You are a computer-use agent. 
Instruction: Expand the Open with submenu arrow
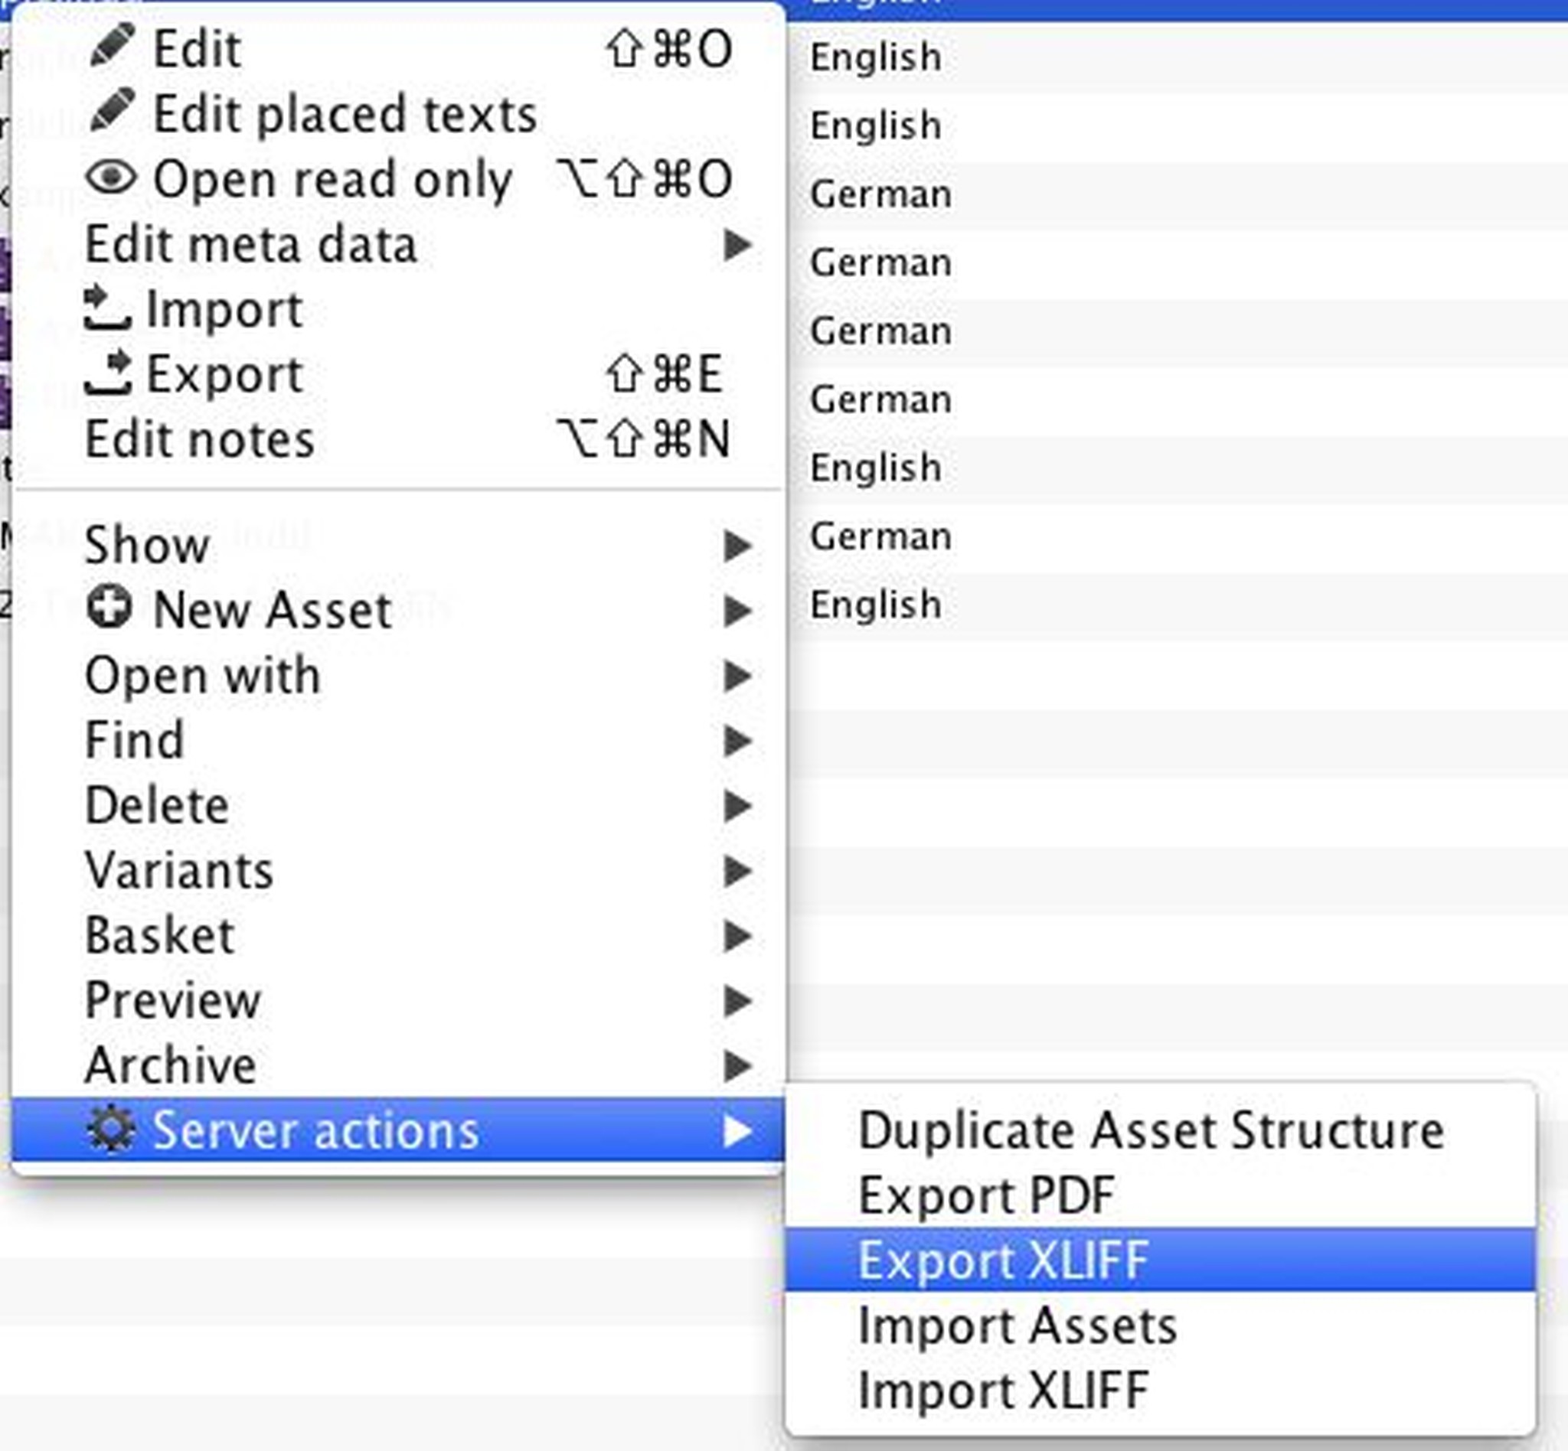click(x=737, y=675)
